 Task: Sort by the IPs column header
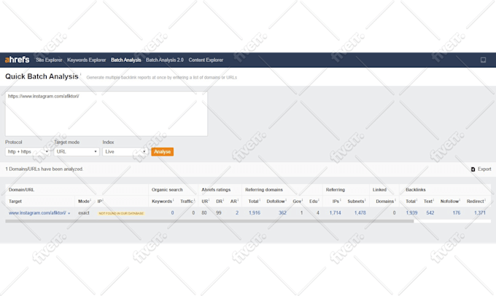(x=336, y=201)
